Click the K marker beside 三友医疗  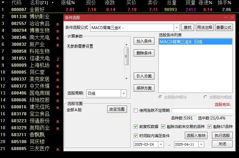point(58,149)
